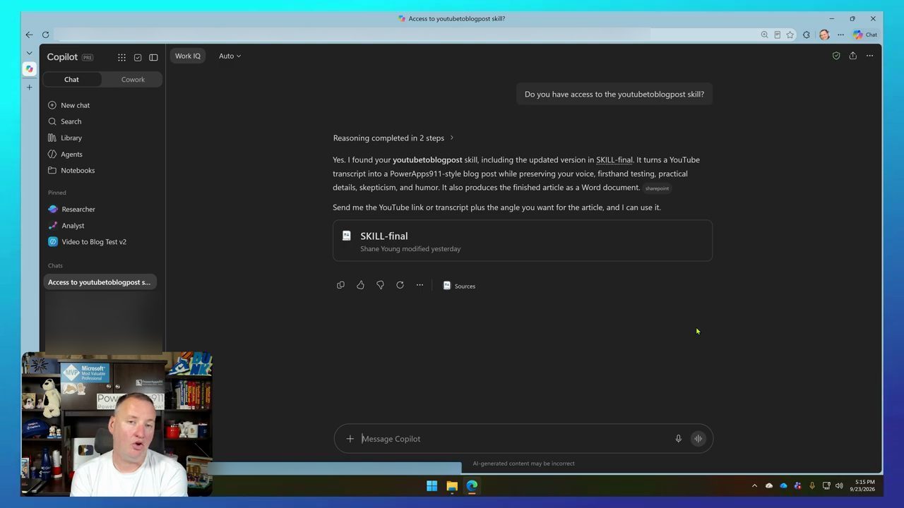
Task: Open Copilot chat more options menu
Action: pyautogui.click(x=870, y=56)
